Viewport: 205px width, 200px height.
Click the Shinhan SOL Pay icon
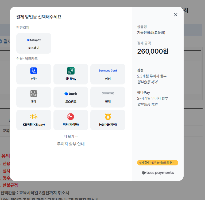[34, 71]
